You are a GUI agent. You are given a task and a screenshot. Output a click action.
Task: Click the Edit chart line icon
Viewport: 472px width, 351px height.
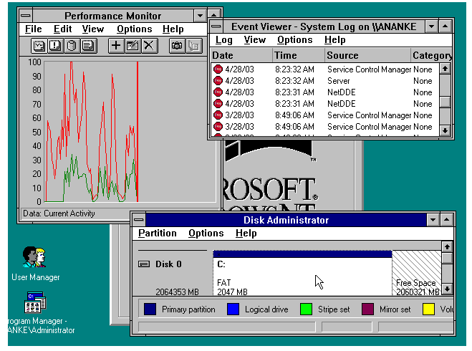click(132, 46)
